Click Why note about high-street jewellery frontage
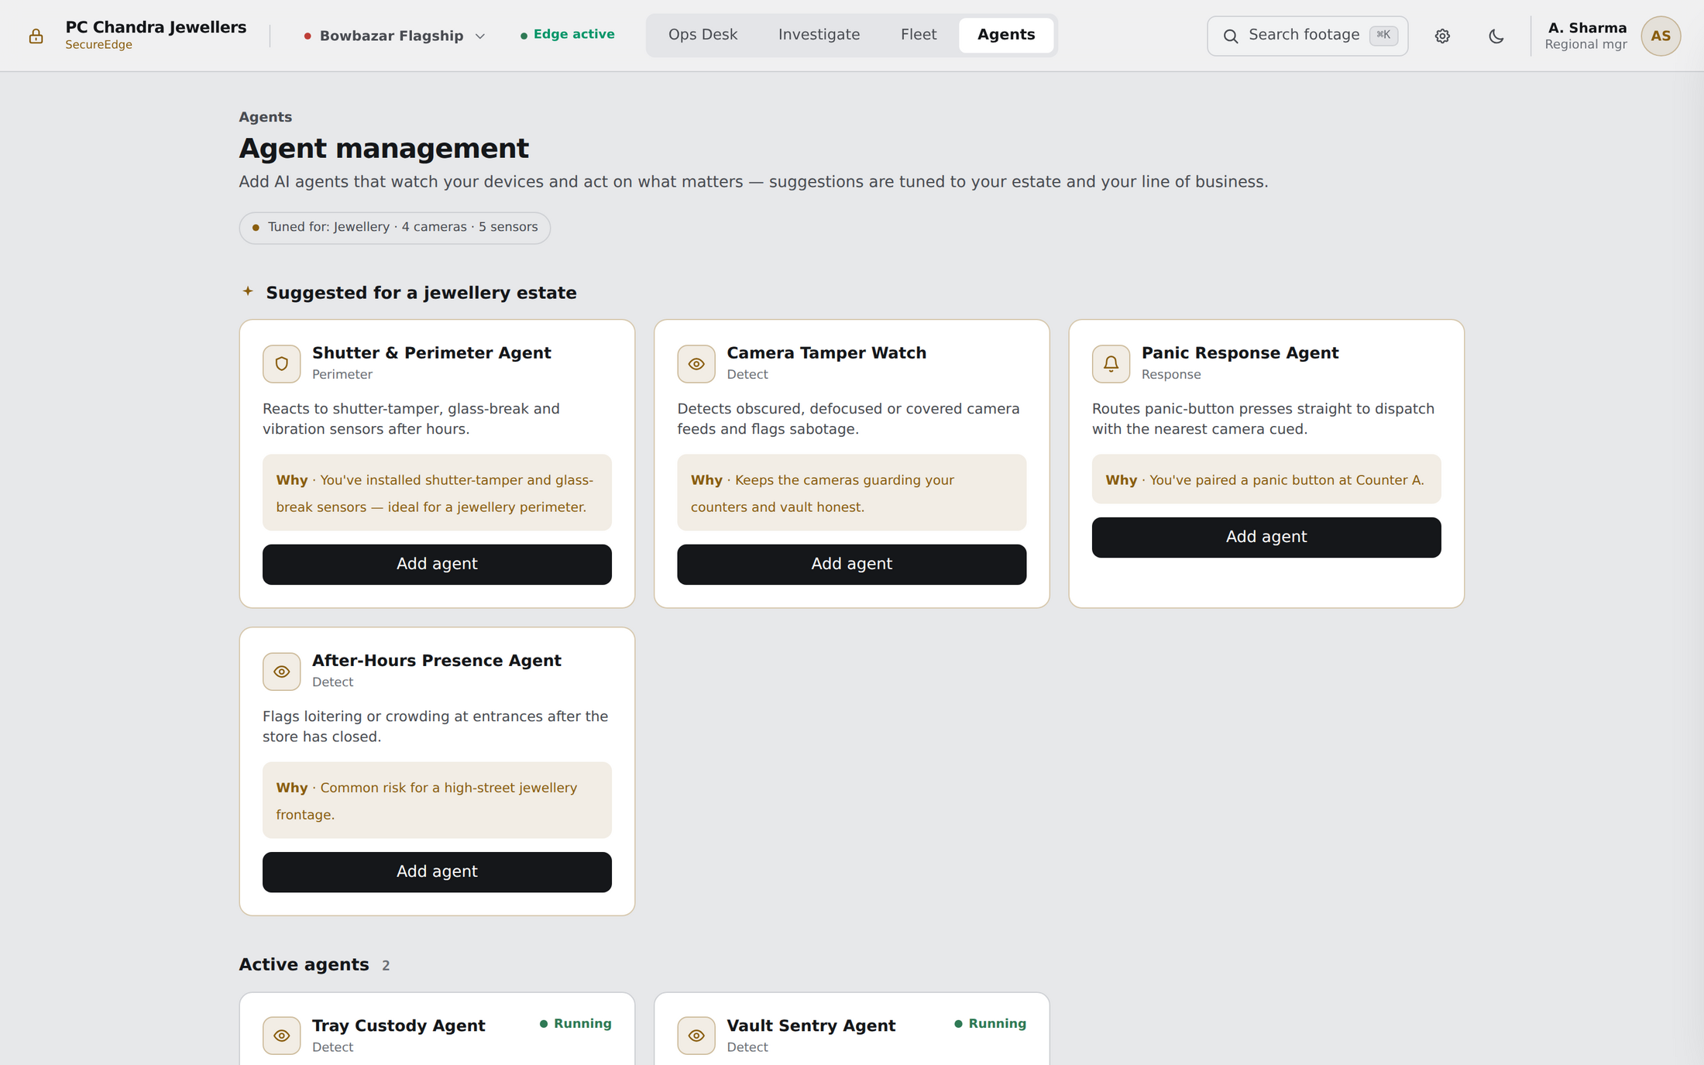 pyautogui.click(x=437, y=801)
